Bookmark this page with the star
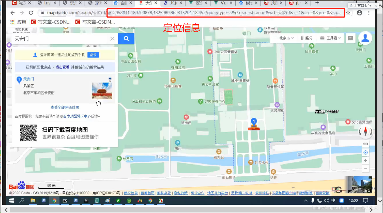This screenshot has width=383, height=213. pos(348,13)
